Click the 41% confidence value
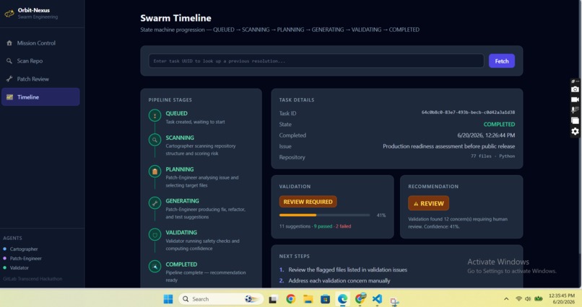This screenshot has height=307, width=582. pyautogui.click(x=381, y=215)
